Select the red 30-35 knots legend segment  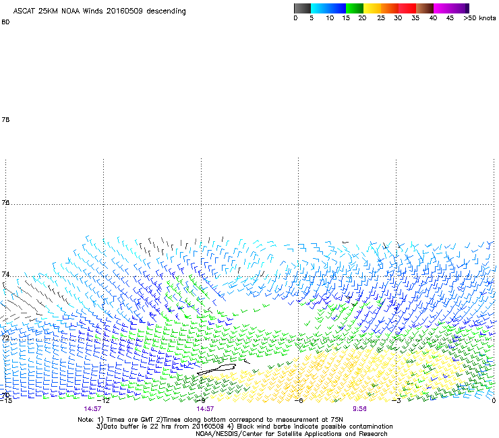pyautogui.click(x=407, y=8)
